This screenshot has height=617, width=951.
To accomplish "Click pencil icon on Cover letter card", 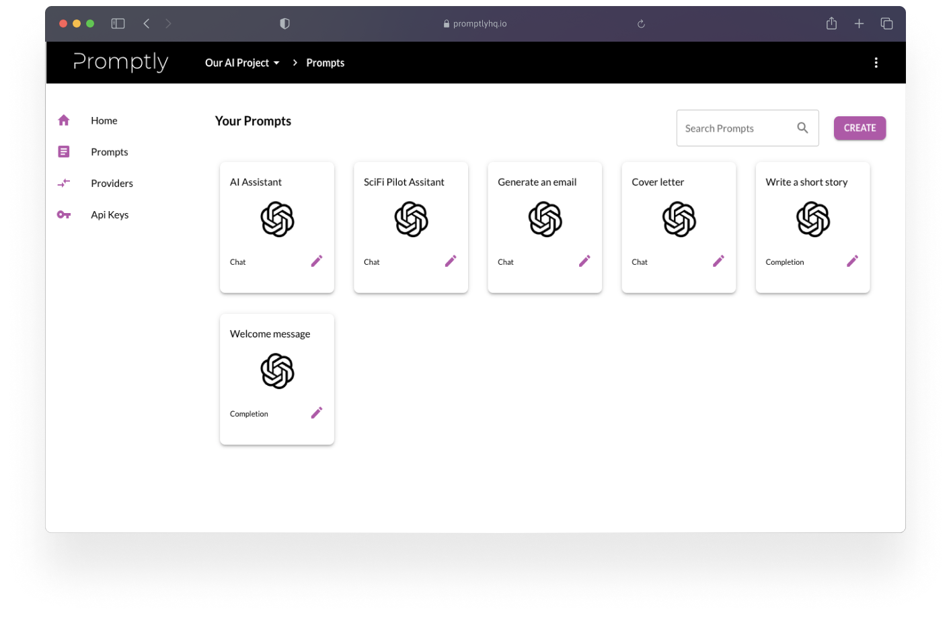I will pos(718,261).
